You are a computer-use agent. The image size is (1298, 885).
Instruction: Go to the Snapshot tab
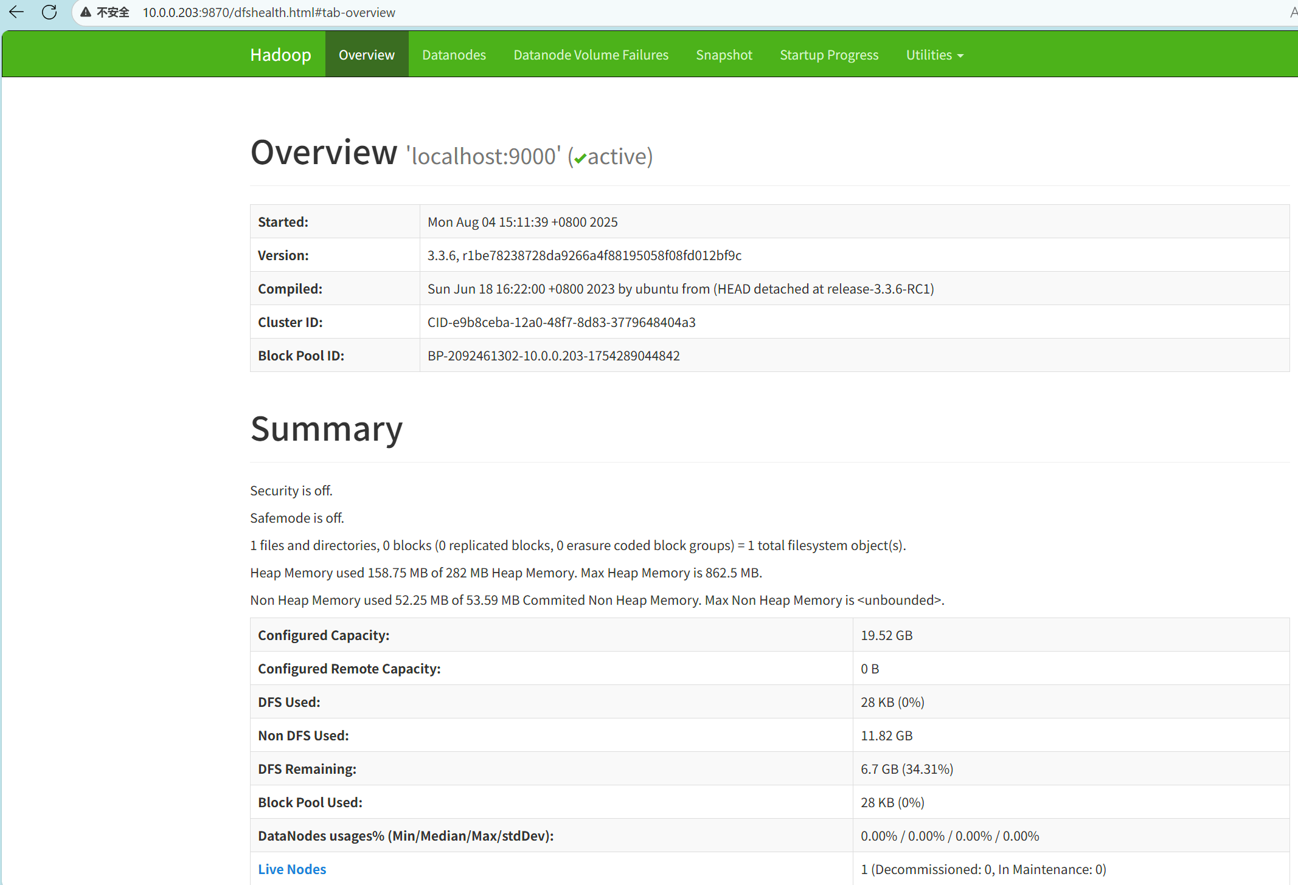point(724,55)
